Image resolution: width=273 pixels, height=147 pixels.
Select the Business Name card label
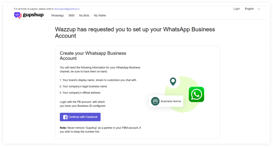coord(171,101)
